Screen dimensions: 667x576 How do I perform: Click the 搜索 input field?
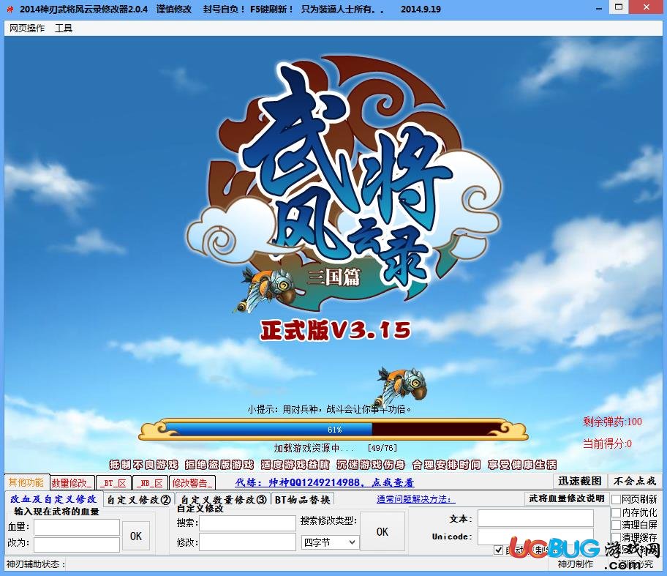coord(248,523)
